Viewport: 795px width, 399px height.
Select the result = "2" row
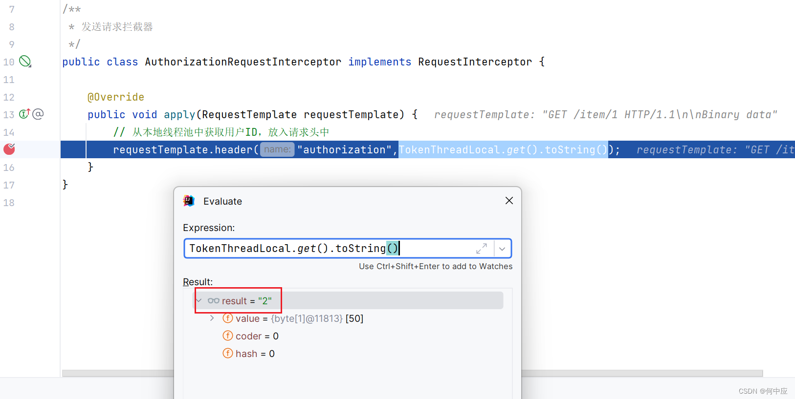pos(349,300)
